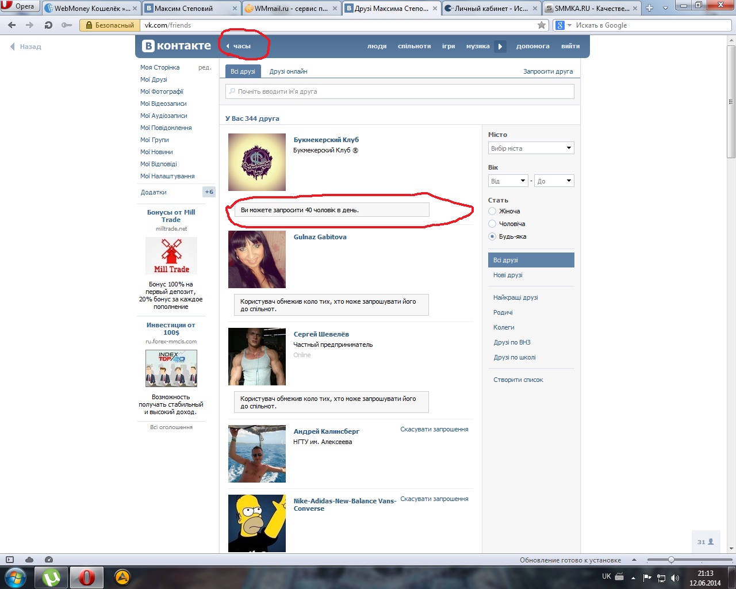Screen dimensions: 736x589
Task: Open Gulnaz Gabitova's profile photo
Action: pyautogui.click(x=257, y=259)
